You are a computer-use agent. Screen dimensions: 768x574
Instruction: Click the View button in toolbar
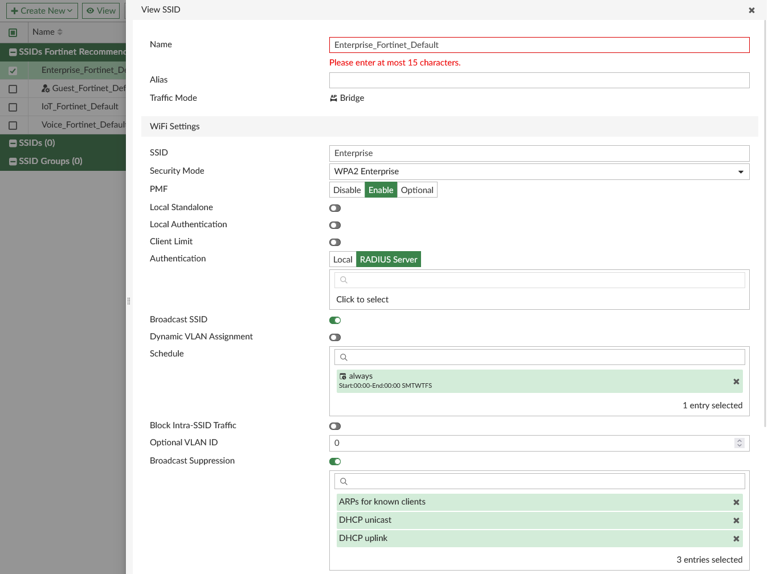click(101, 11)
